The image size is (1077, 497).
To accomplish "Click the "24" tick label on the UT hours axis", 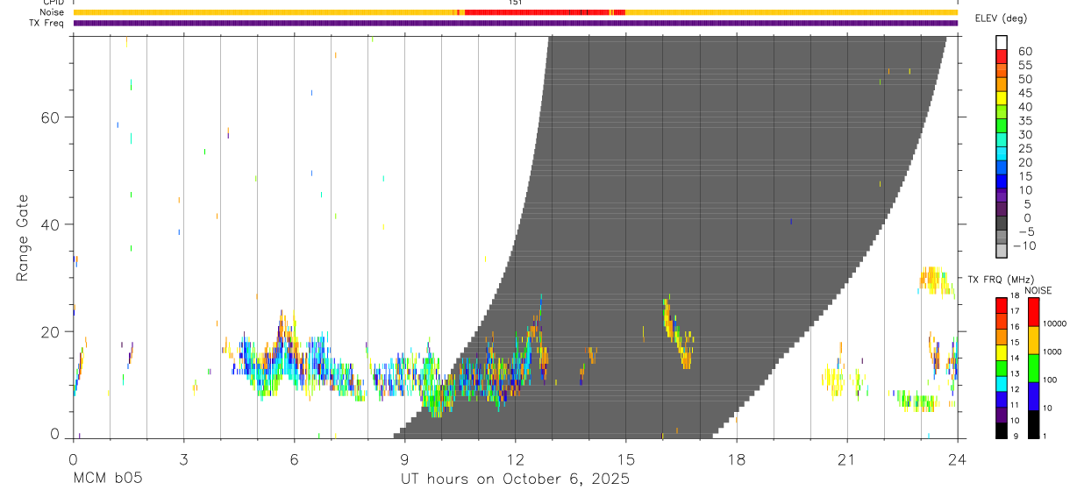I will click(957, 459).
